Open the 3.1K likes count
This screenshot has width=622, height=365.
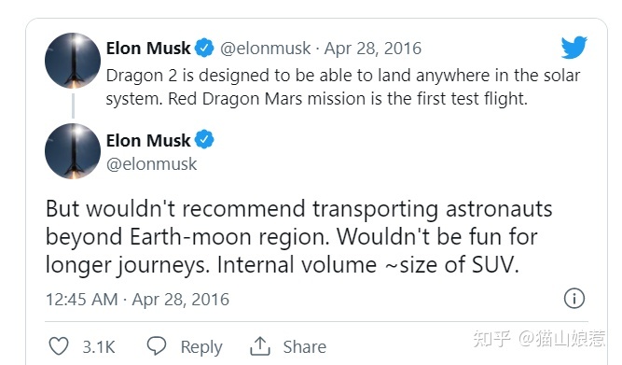[x=98, y=347]
